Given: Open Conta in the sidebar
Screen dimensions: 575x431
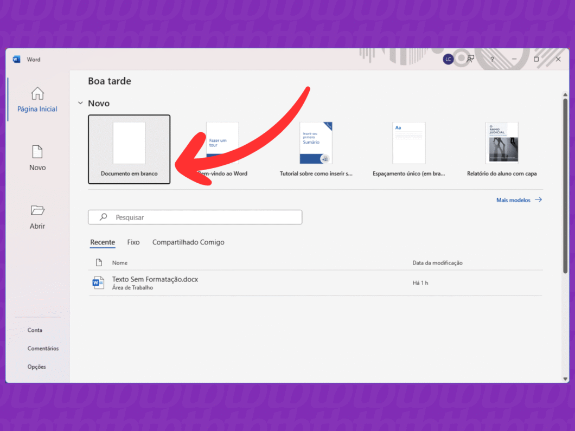Looking at the screenshot, I should [35, 330].
